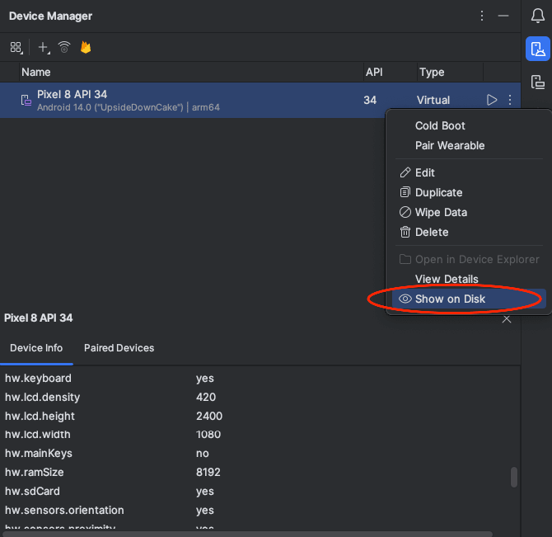Click the 2400 lcd height value

209,416
